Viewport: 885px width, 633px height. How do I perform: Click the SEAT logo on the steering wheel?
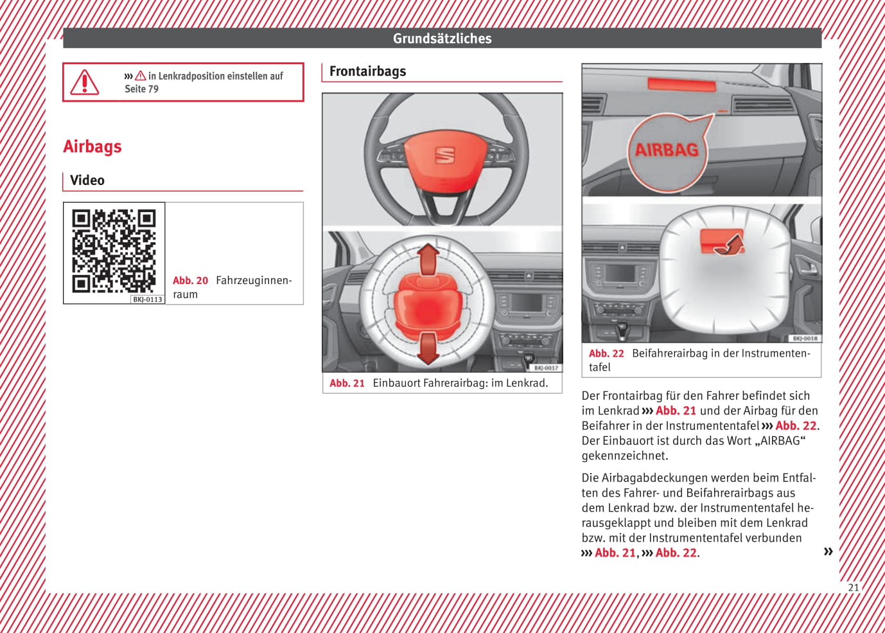coord(444,154)
